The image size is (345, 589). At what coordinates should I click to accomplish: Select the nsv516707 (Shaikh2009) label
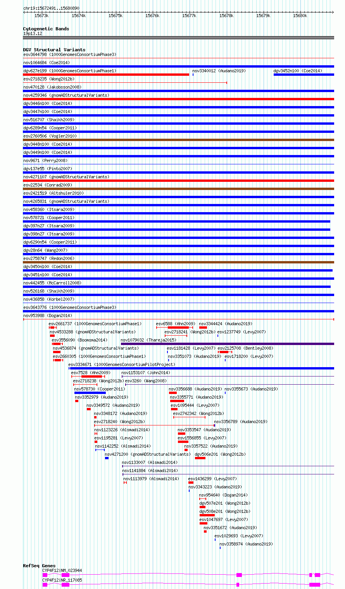point(49,120)
